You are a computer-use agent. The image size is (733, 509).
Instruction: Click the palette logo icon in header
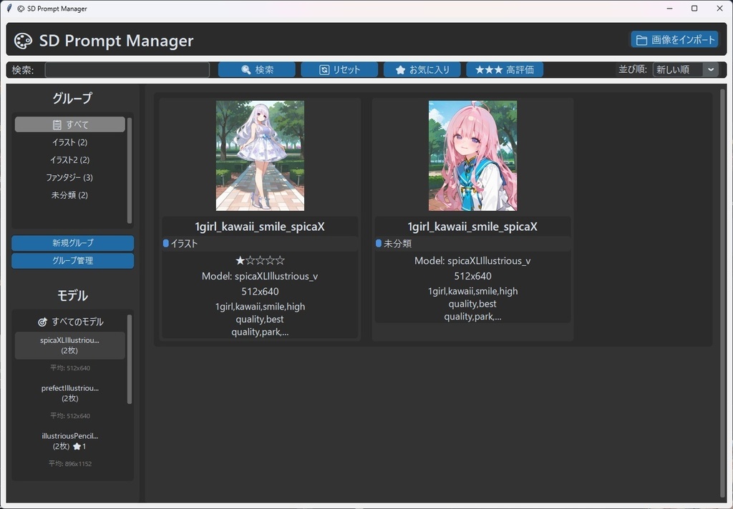tap(23, 41)
